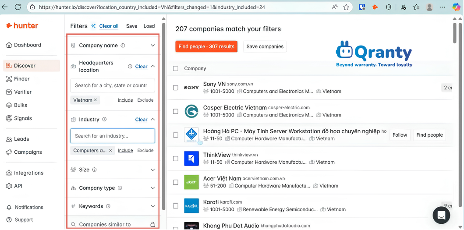Click Clear all filters link

point(109,26)
